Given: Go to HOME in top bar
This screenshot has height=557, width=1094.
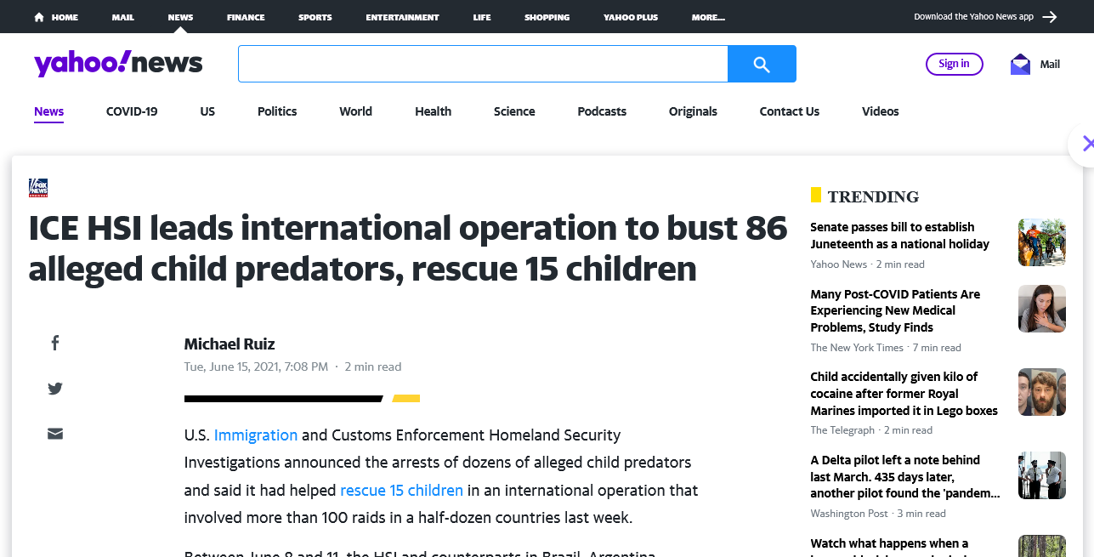Looking at the screenshot, I should (65, 17).
